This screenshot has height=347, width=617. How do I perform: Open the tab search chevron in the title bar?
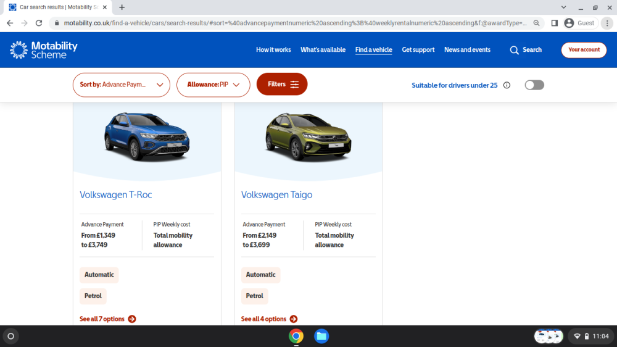click(x=563, y=7)
